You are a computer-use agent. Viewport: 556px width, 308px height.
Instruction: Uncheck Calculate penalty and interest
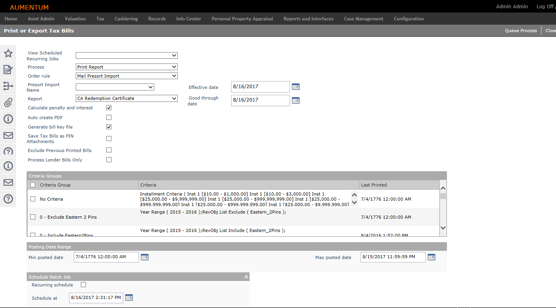coord(109,108)
